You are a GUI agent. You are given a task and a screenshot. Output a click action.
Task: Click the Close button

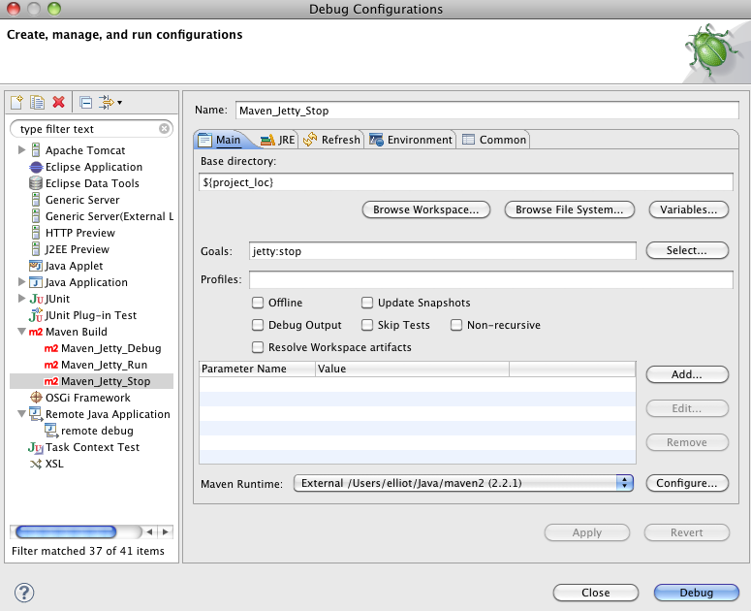(596, 593)
